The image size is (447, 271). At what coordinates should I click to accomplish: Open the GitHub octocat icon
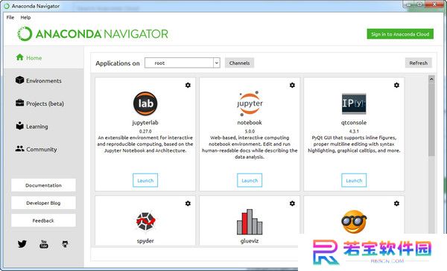(65, 244)
